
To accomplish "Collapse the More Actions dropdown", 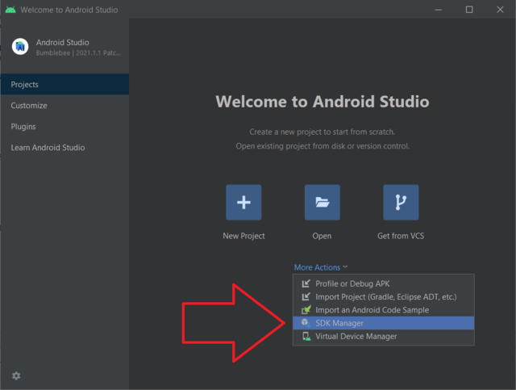I will click(321, 267).
